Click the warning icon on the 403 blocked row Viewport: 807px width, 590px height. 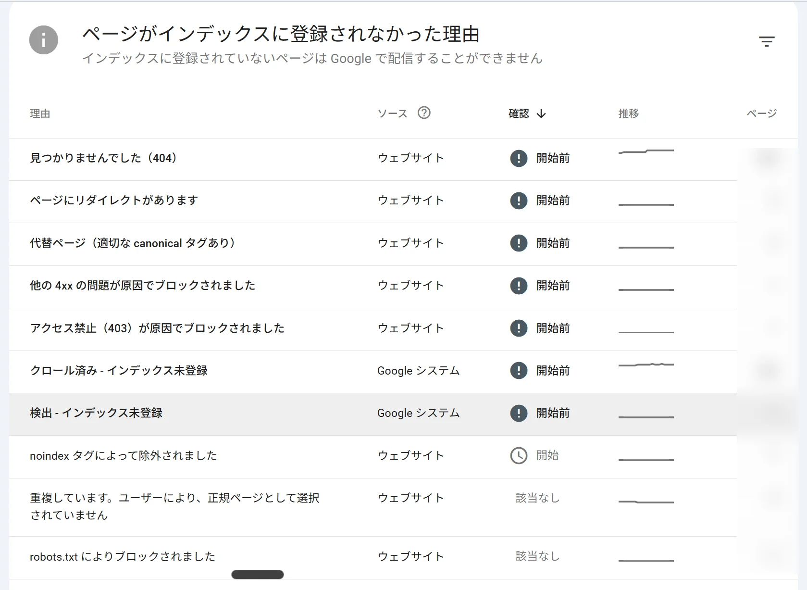[518, 328]
